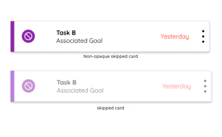The height and width of the screenshot is (137, 222).
Task: Click the bottom dot of upper card's menu
Action: pos(203,42)
